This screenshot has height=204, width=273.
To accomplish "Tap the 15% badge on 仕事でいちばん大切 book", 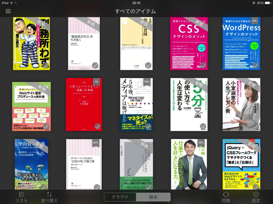I will [x=201, y=143].
